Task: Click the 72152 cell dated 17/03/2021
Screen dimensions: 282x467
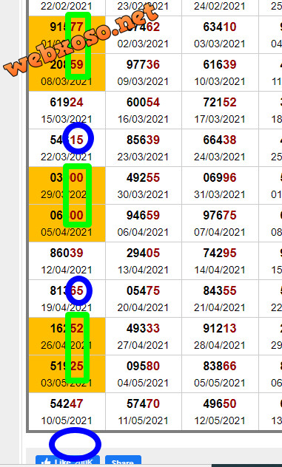Action: pyautogui.click(x=220, y=110)
